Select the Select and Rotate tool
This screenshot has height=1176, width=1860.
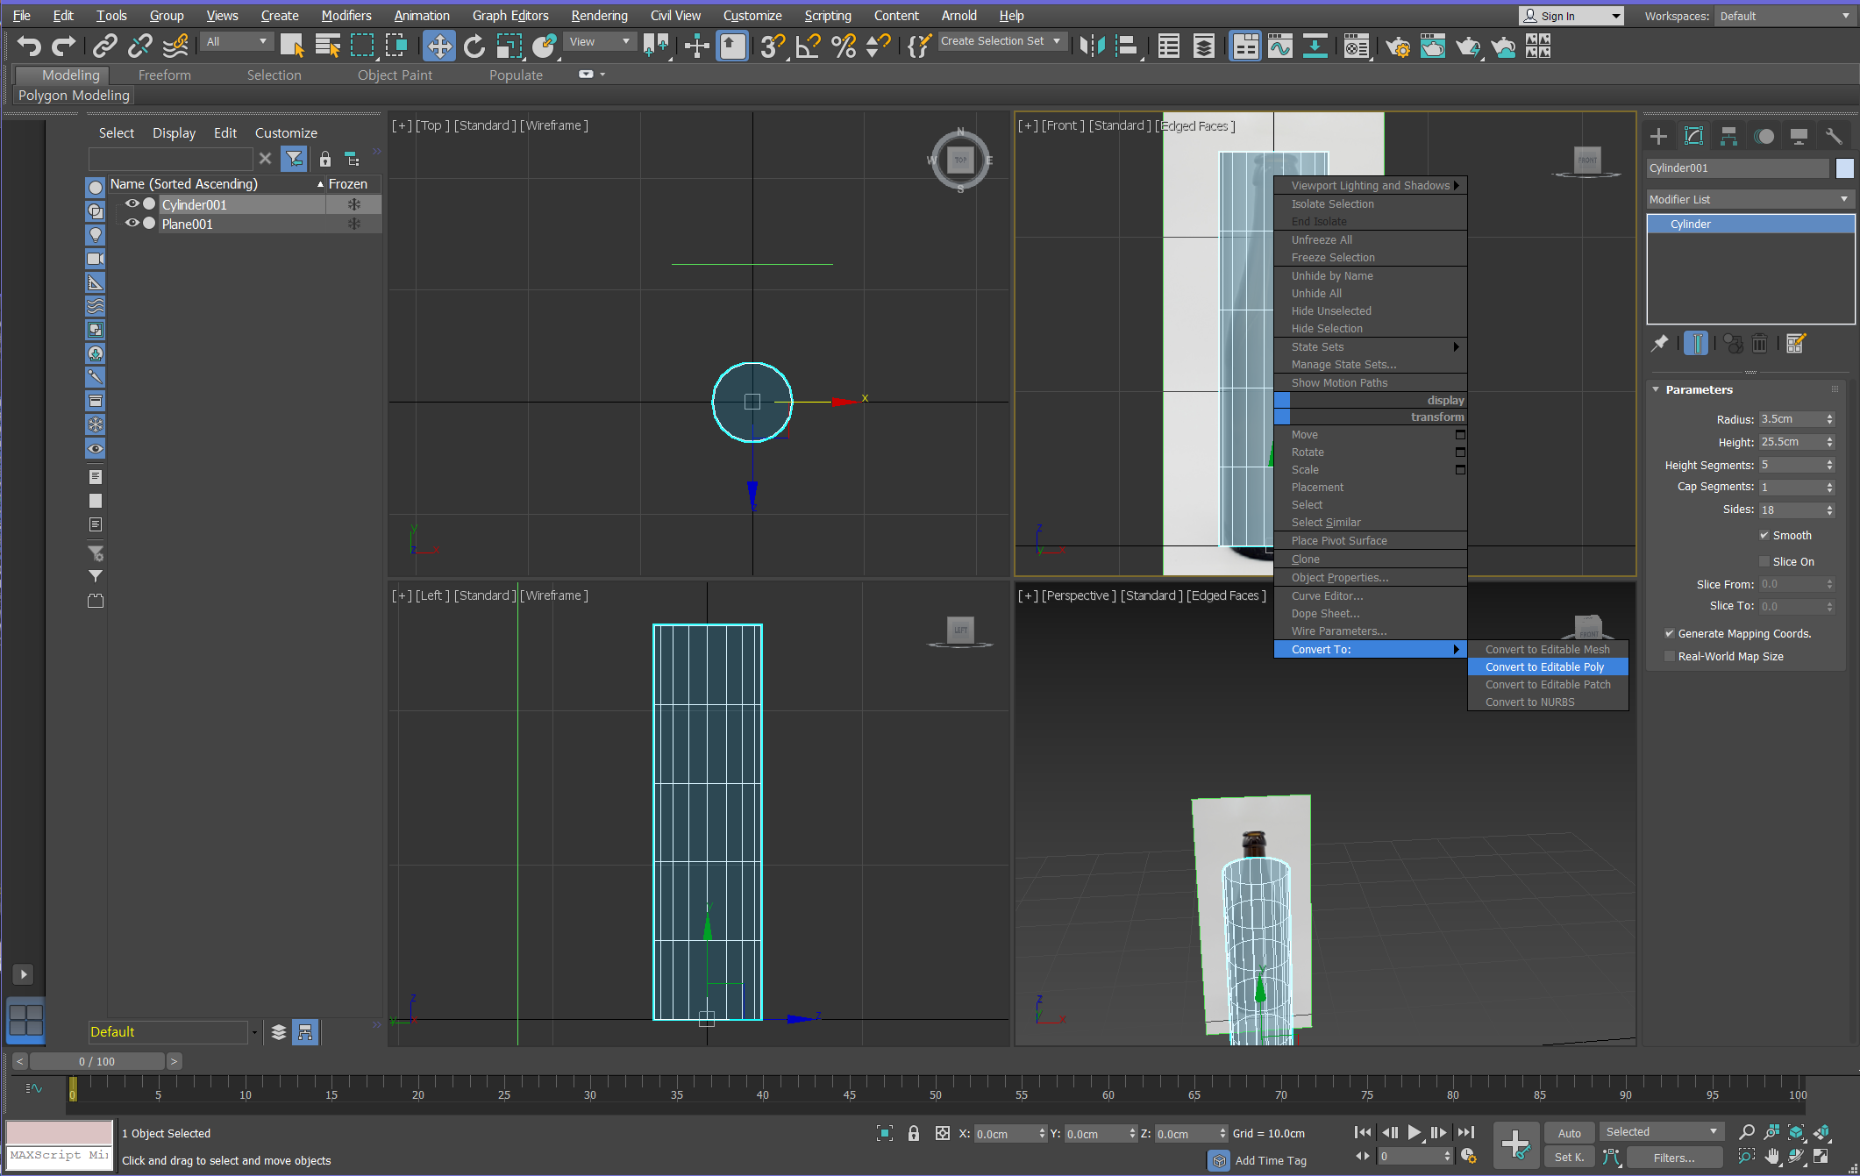pyautogui.click(x=474, y=46)
